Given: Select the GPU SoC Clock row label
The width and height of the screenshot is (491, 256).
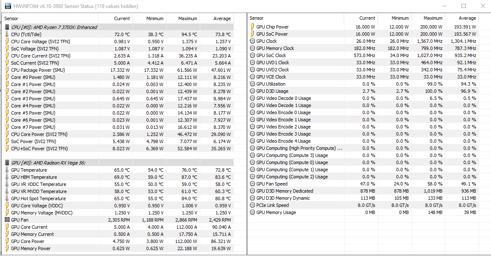Looking at the screenshot, I should pyautogui.click(x=271, y=55).
